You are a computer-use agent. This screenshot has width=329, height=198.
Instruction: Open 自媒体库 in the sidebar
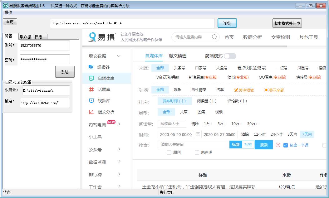click(x=106, y=78)
